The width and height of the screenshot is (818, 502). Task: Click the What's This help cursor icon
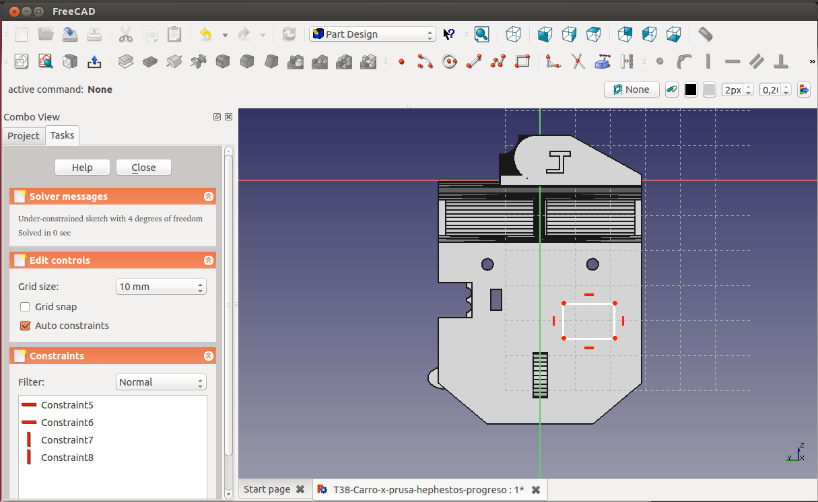(449, 34)
